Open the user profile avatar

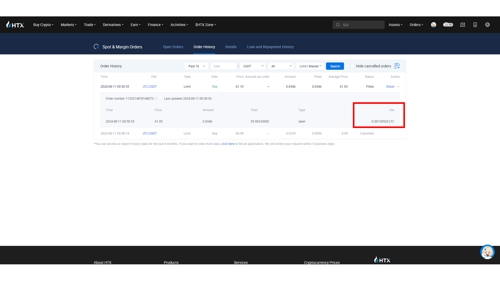tap(434, 25)
